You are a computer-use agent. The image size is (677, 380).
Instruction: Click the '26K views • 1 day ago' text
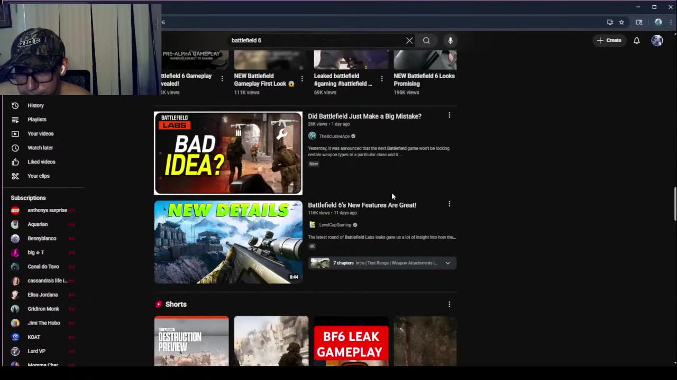[329, 124]
